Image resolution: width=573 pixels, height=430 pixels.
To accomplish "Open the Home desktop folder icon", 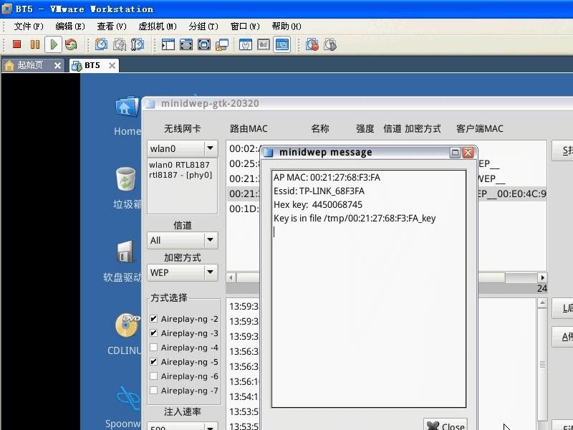I will click(x=127, y=107).
